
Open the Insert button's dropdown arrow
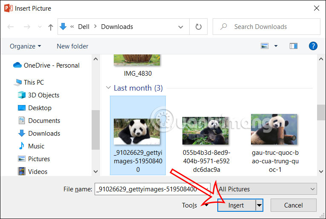(259, 205)
